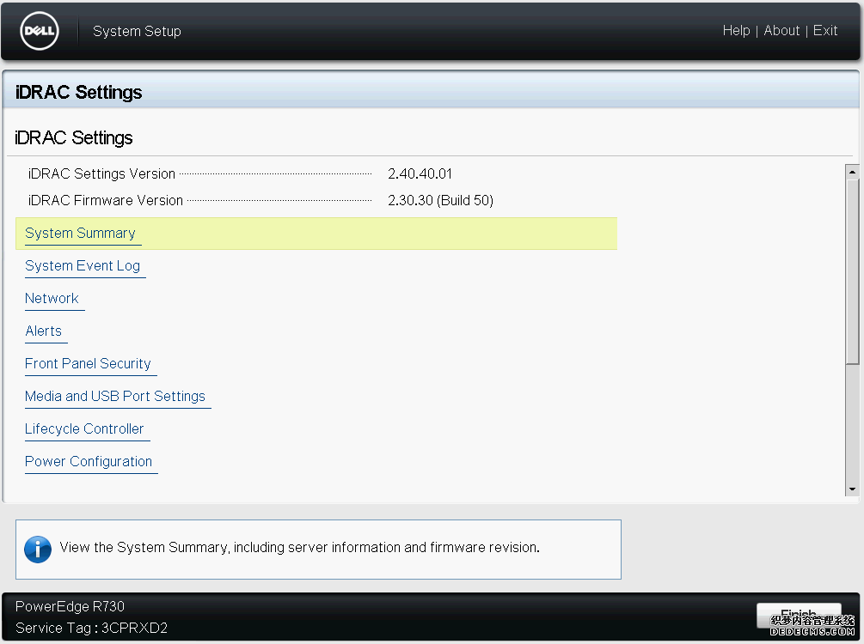Click the scrollbar down arrow
The image size is (864, 644).
(852, 489)
